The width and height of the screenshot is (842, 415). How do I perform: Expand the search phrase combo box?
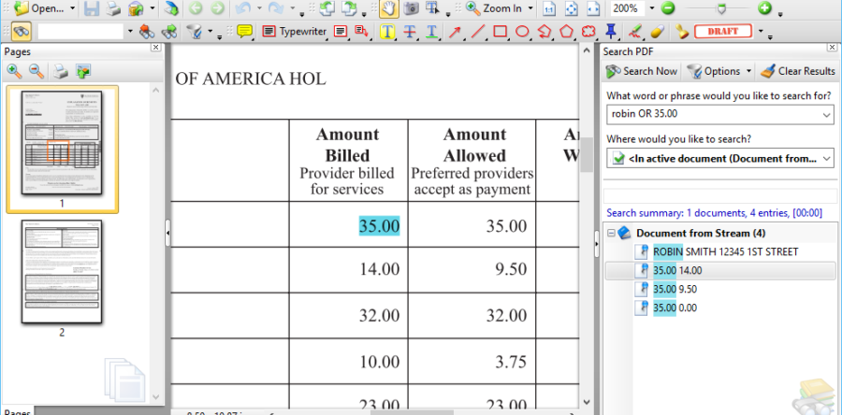tap(825, 113)
